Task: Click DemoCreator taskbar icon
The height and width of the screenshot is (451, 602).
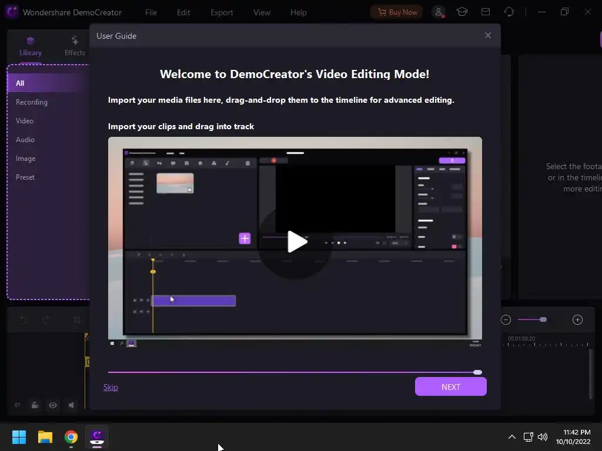Action: point(97,437)
